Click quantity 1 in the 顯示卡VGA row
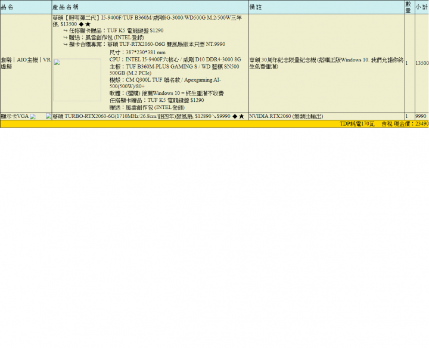 coord(406,116)
